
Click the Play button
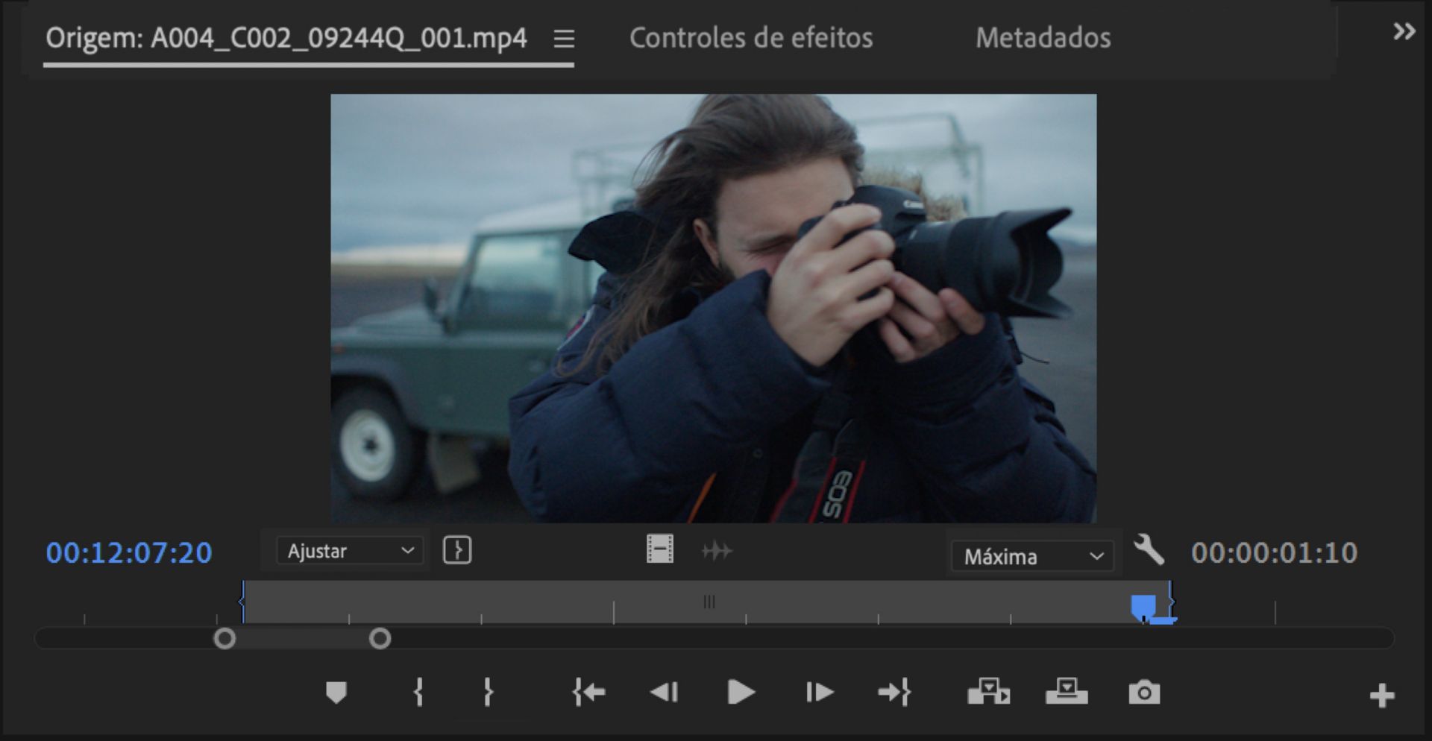740,692
